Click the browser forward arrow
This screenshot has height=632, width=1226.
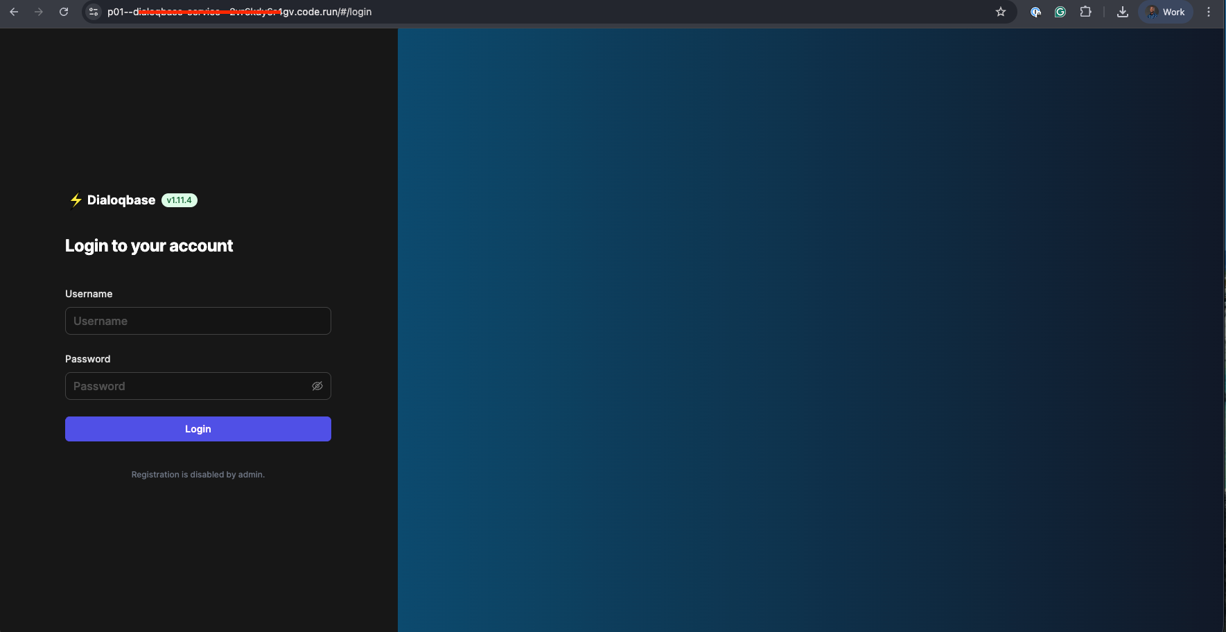coord(39,12)
